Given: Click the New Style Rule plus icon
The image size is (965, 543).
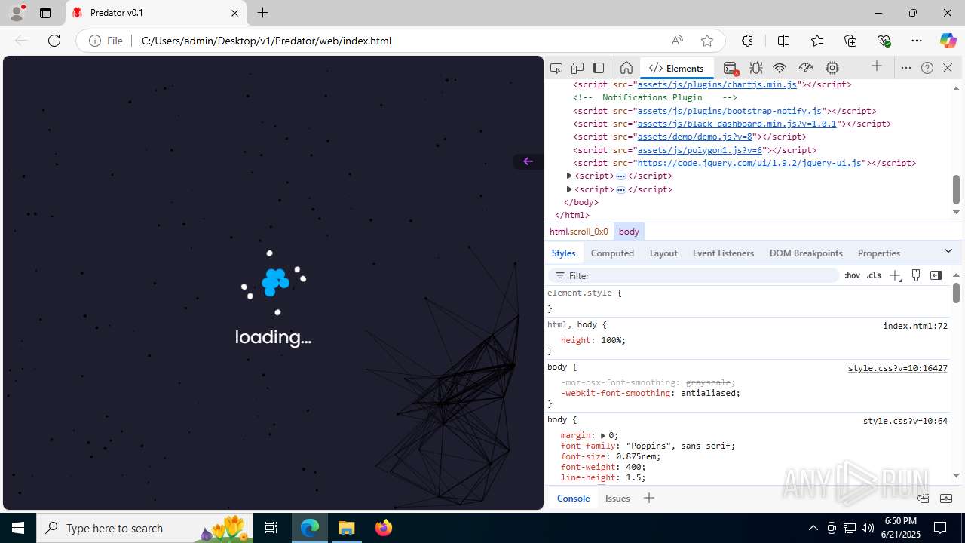Looking at the screenshot, I should tap(895, 275).
